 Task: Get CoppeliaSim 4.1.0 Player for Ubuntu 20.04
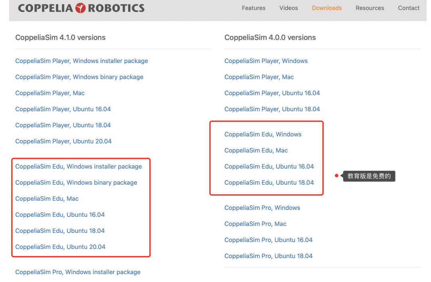coord(63,141)
